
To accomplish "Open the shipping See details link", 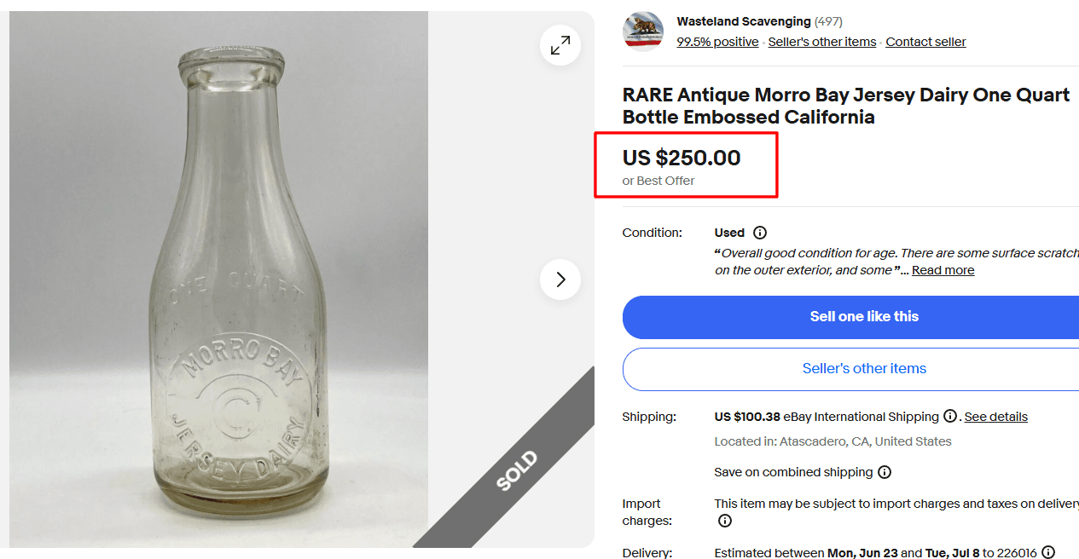I will tap(995, 416).
